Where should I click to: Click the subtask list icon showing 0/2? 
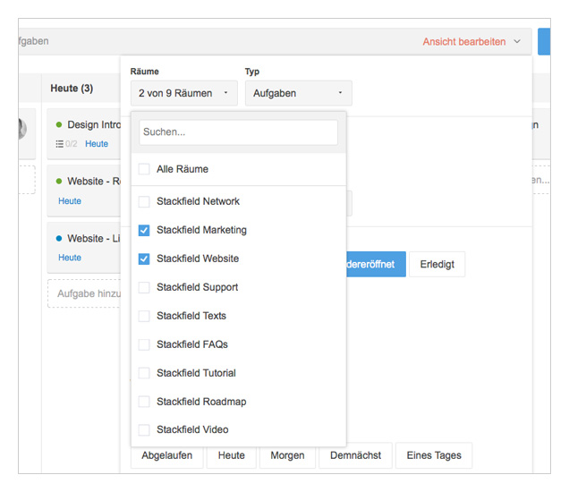(60, 144)
